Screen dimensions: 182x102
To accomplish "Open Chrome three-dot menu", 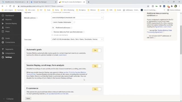I will [x=179, y=6].
